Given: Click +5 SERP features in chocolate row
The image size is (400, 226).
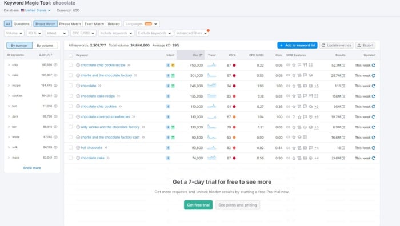Looking at the screenshot, I should click(x=317, y=86).
